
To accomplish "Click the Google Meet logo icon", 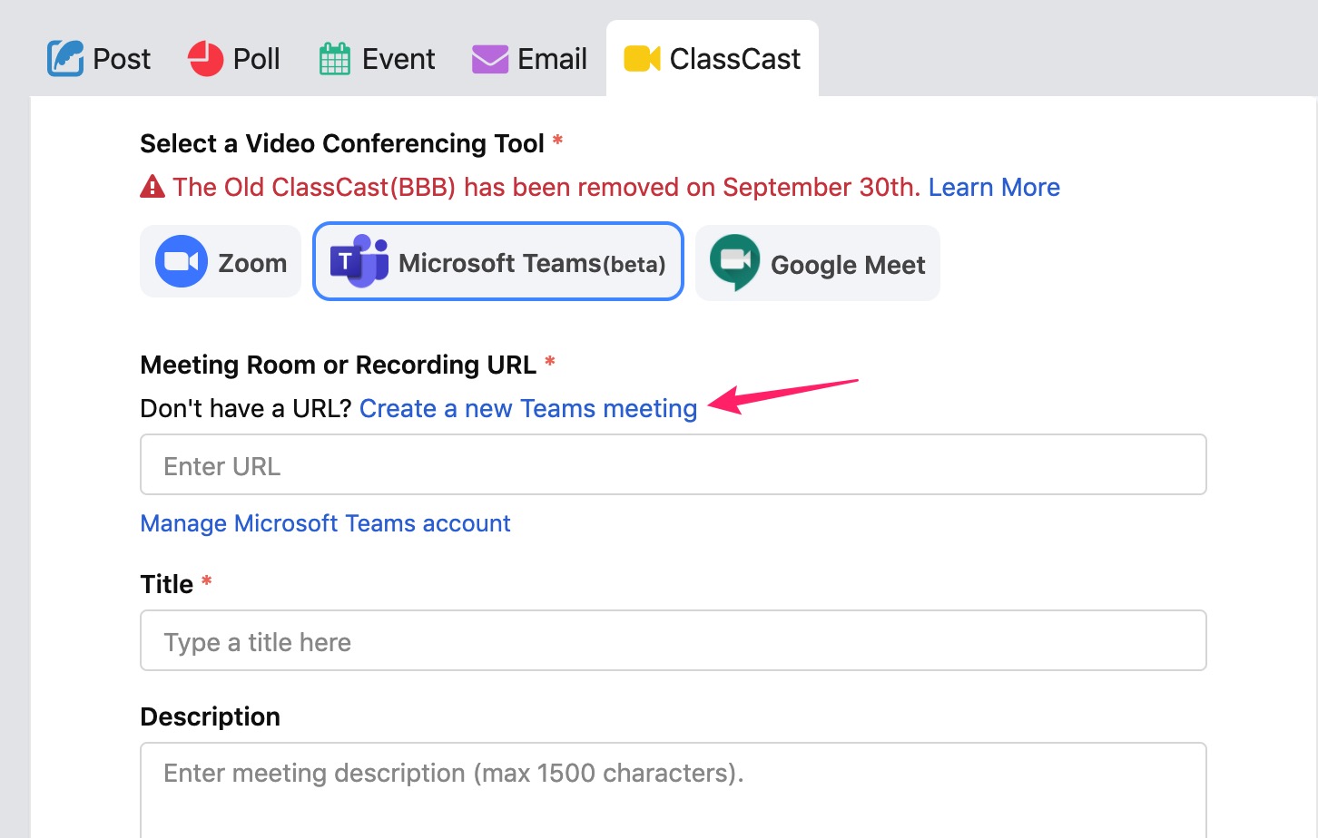I will tap(734, 262).
